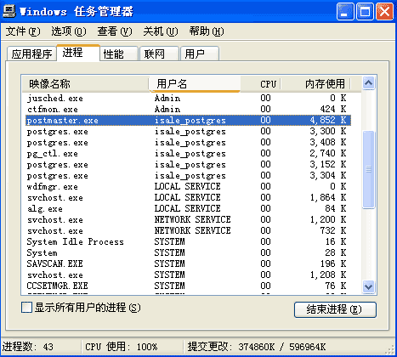Sort by 映像名称 column header
Screen dimensions: 397x357
point(85,84)
